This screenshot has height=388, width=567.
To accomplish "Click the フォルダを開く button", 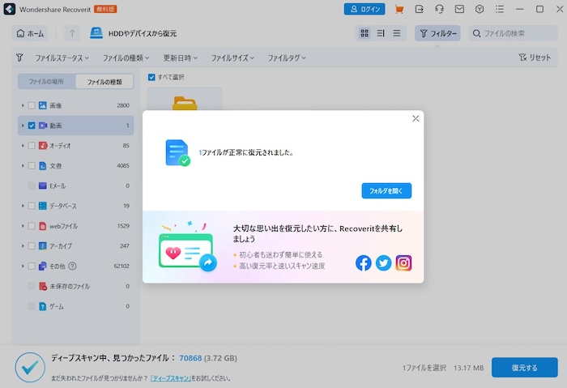I will [386, 191].
